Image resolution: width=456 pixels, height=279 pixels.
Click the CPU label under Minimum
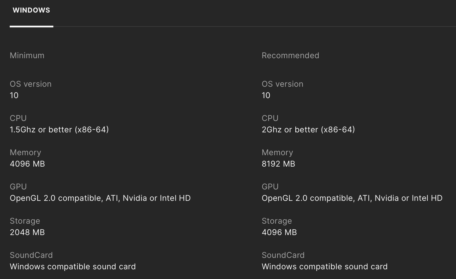pos(18,118)
